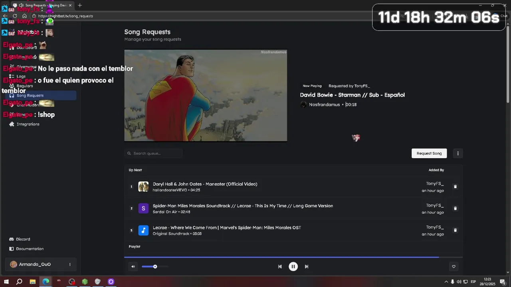Click the tray microphone icon

pos(452,282)
